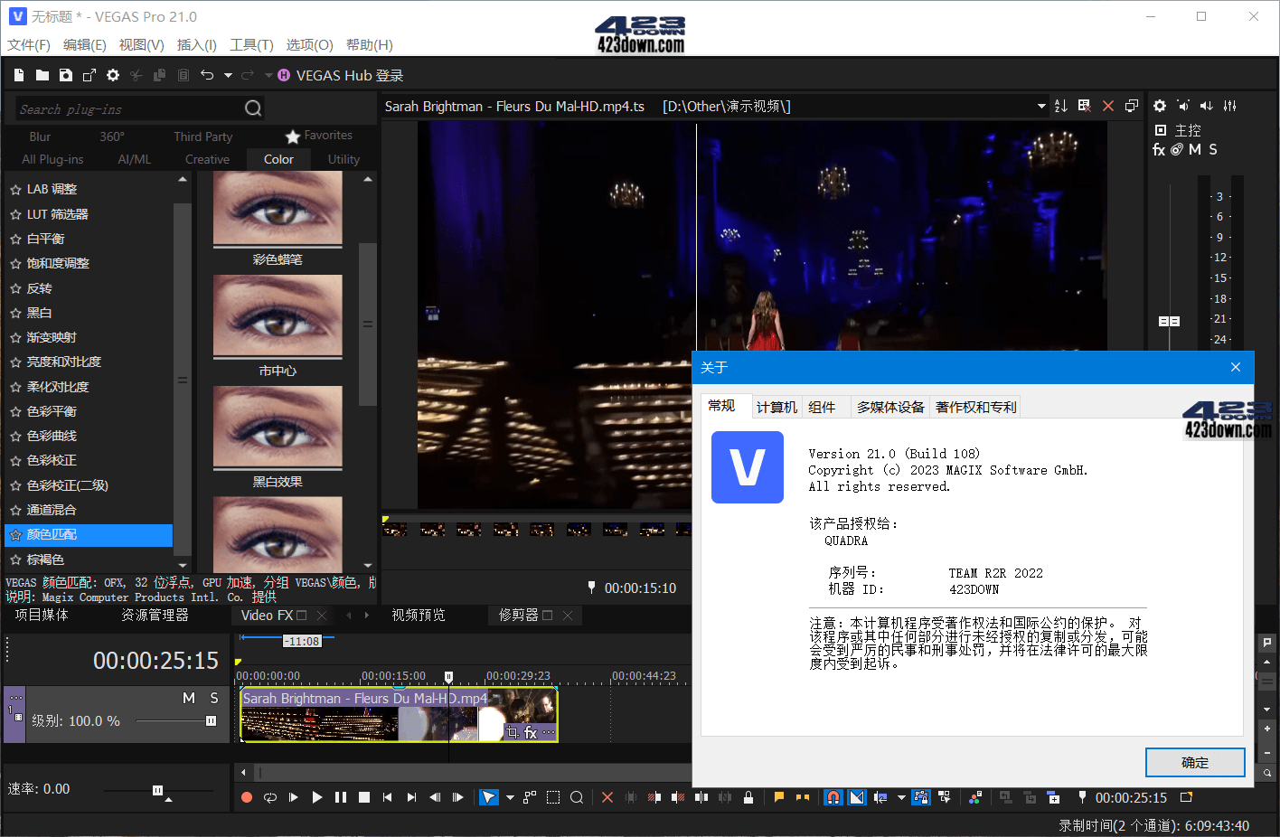Image resolution: width=1280 pixels, height=837 pixels.
Task: Solo the Master bus with the S button
Action: click(x=1211, y=149)
